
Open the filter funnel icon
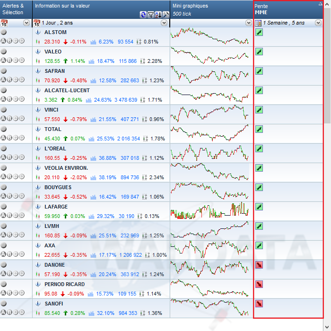click(151, 15)
